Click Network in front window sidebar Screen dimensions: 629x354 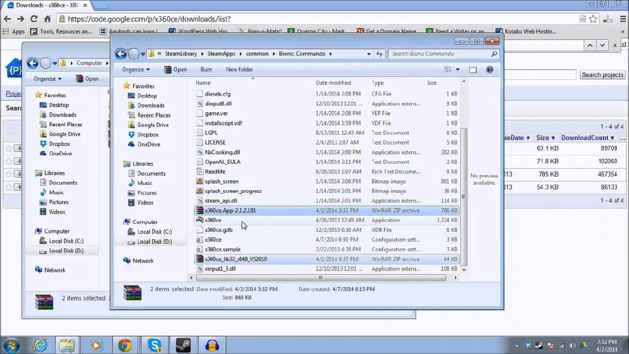(143, 261)
